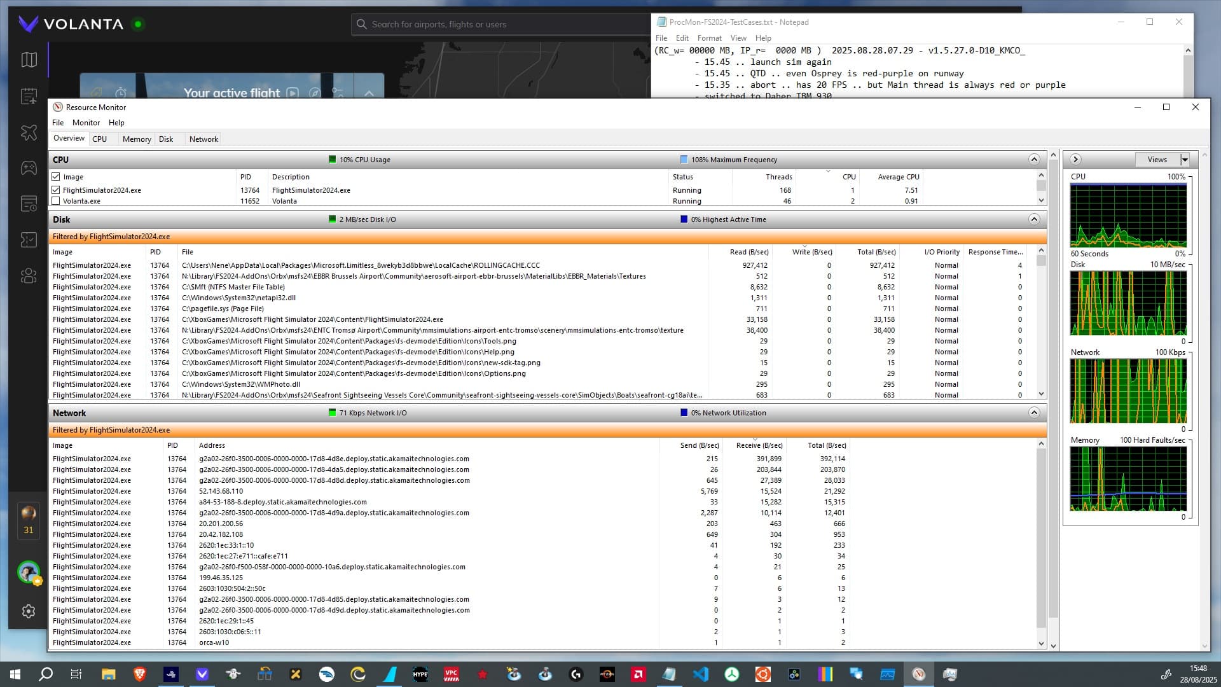Collapse the active flight card chevron in Volanta
The width and height of the screenshot is (1221, 687).
[x=369, y=93]
